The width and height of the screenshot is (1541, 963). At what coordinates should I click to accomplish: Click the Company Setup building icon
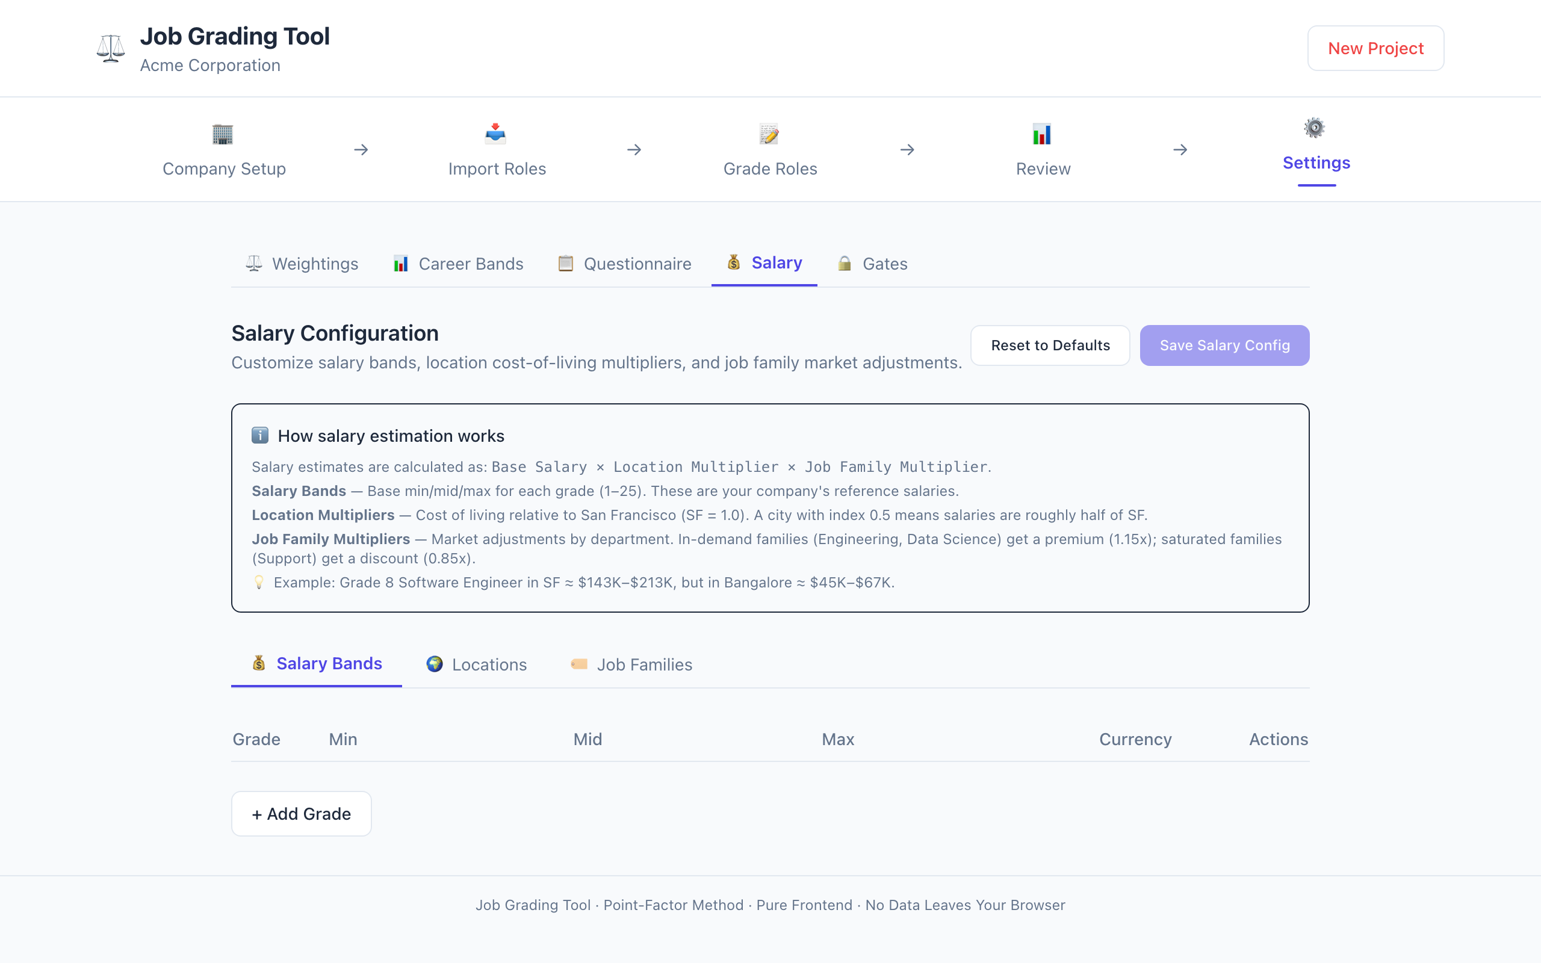(x=223, y=134)
